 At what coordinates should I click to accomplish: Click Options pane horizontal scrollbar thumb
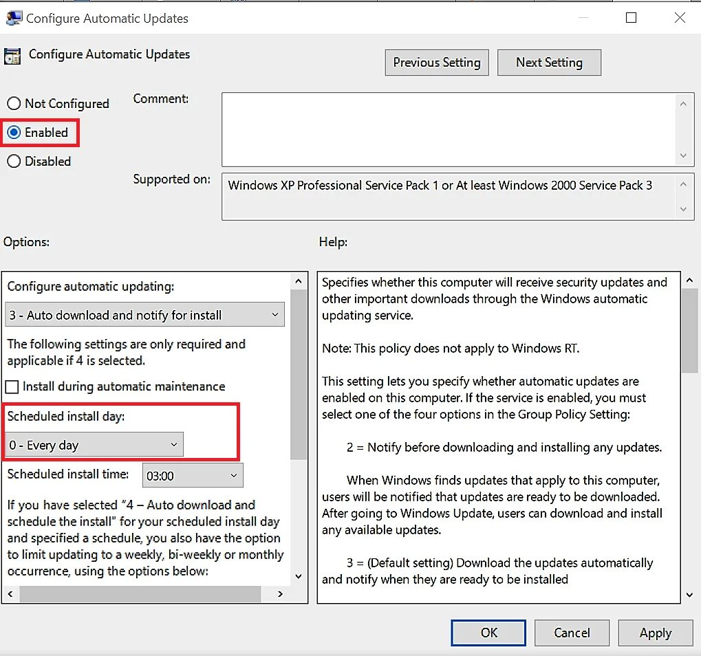(x=140, y=594)
